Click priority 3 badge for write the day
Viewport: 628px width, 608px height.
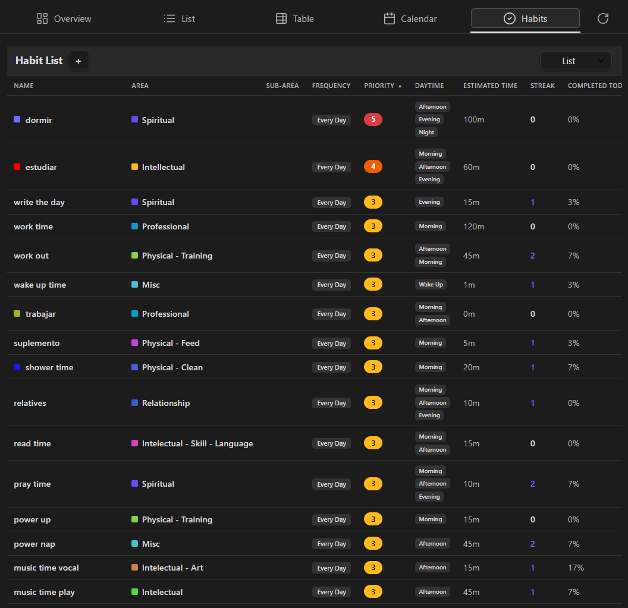coord(373,201)
